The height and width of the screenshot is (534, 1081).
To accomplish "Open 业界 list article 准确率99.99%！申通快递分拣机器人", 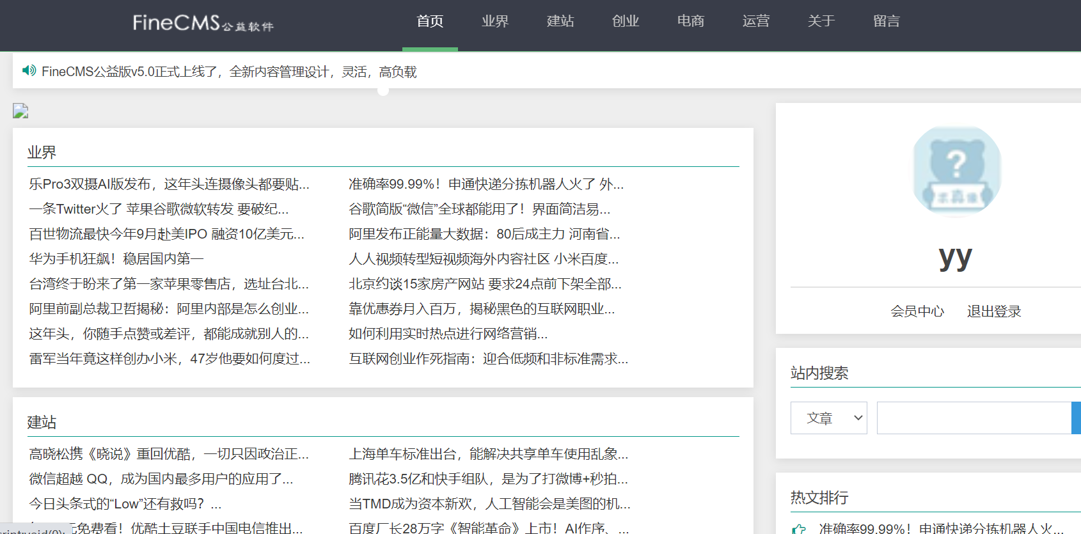I will coord(486,184).
